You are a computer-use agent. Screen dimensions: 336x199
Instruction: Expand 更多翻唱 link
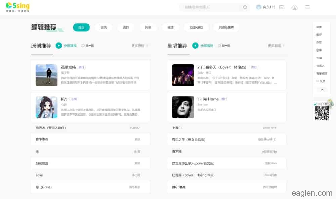point(276,46)
